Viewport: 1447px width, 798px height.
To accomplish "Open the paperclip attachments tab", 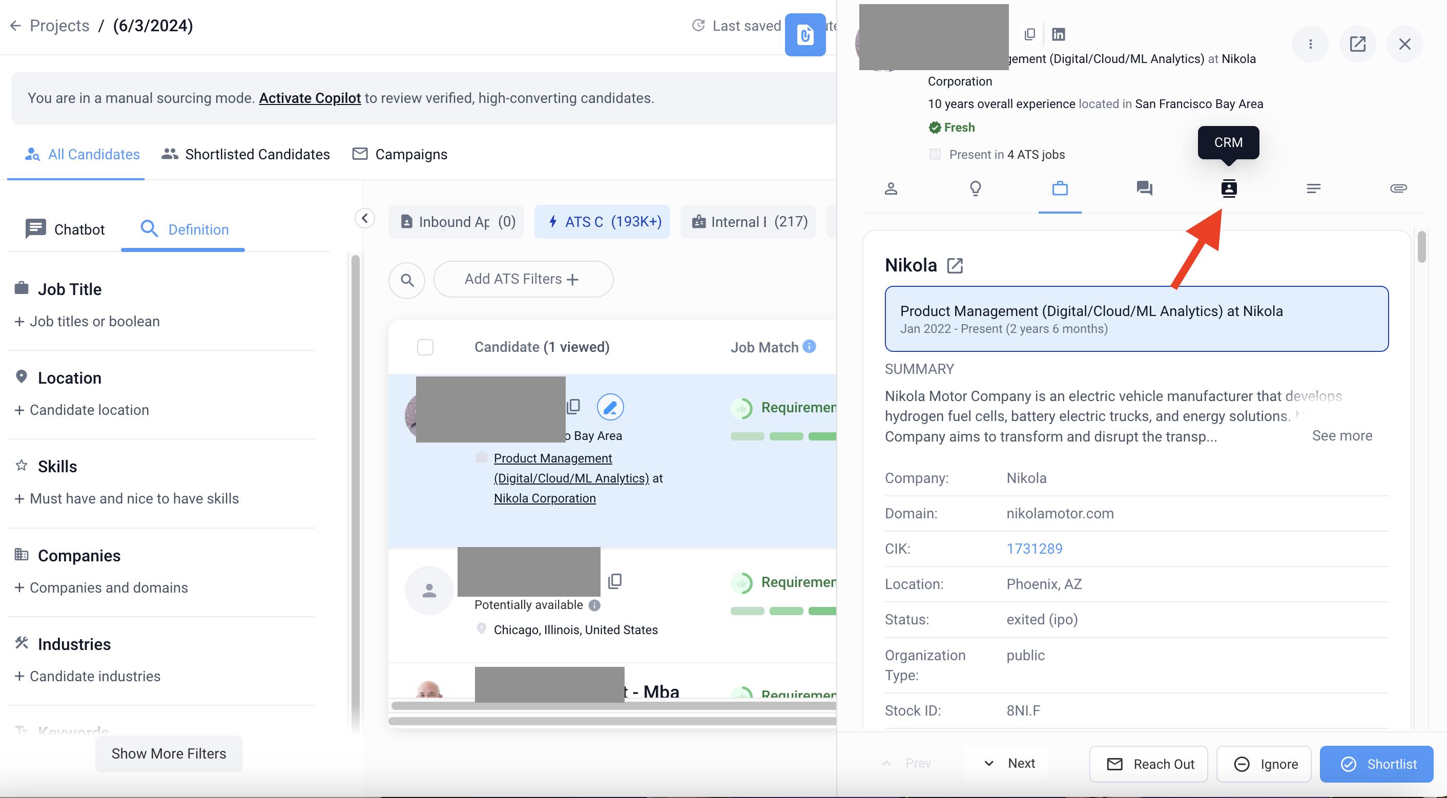I will click(1398, 188).
